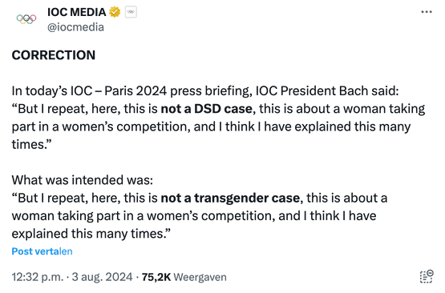This screenshot has width=445, height=293.
Task: Open the 75,2K Weergaven view count
Action: coord(184,277)
